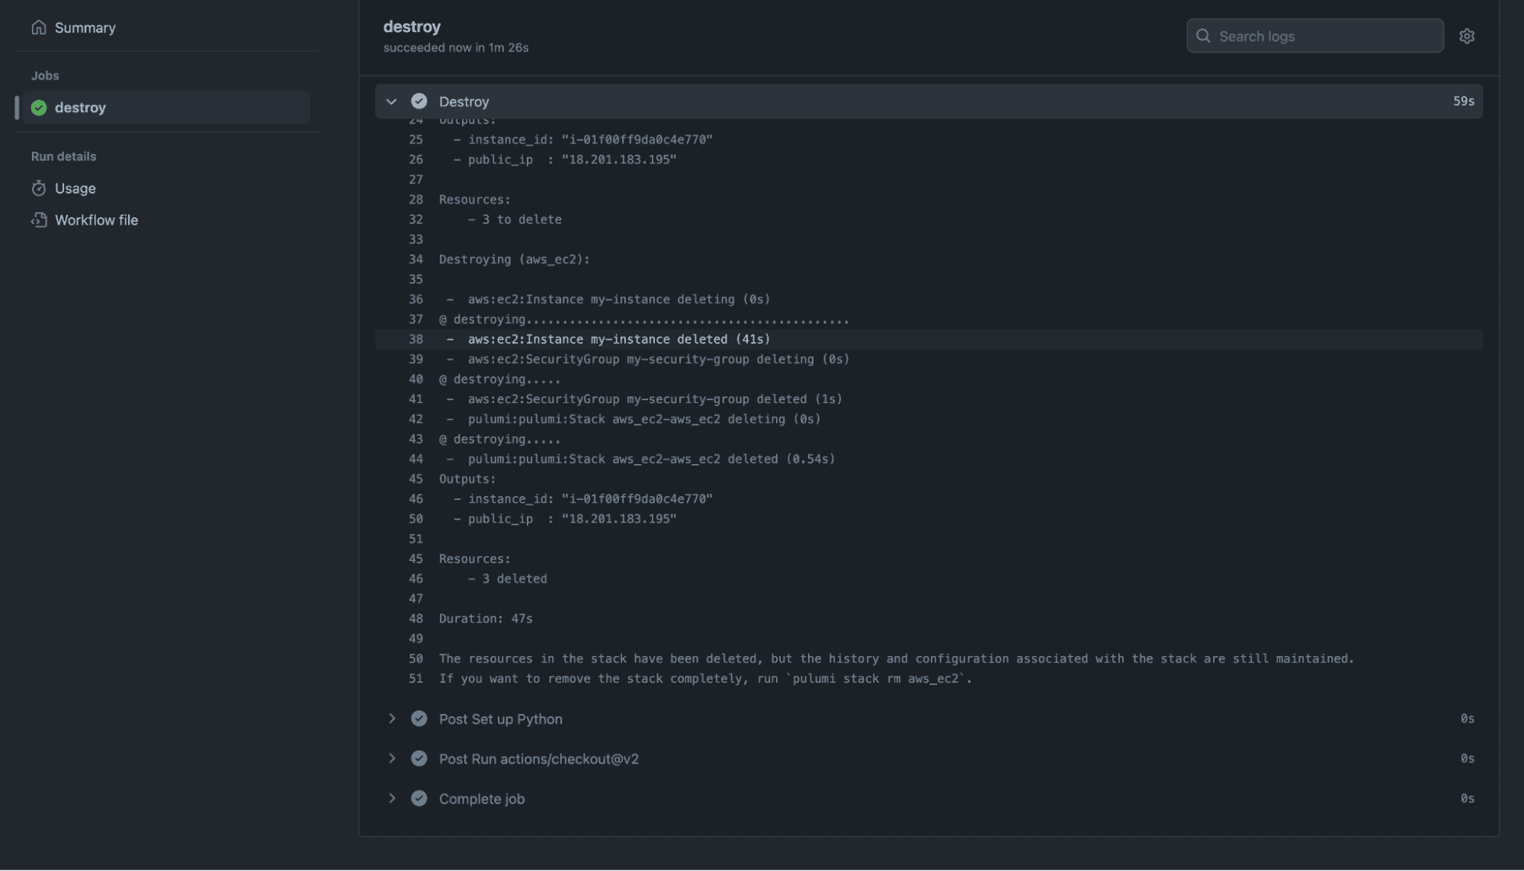The width and height of the screenshot is (1524, 871).
Task: Open the Workflow file link
Action: pyautogui.click(x=96, y=220)
